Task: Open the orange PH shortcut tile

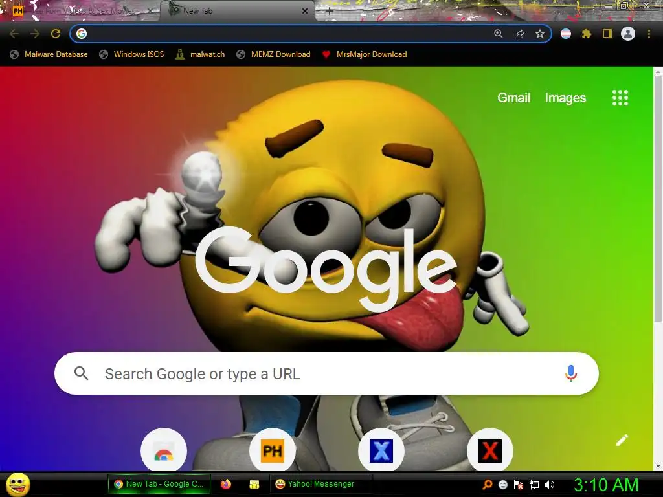Action: (x=273, y=451)
